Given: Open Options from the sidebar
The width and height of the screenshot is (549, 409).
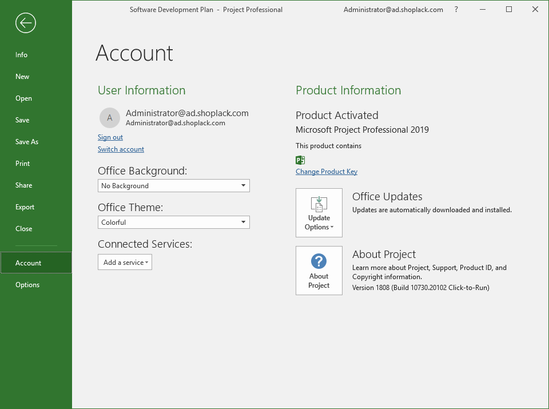Looking at the screenshot, I should [36, 284].
